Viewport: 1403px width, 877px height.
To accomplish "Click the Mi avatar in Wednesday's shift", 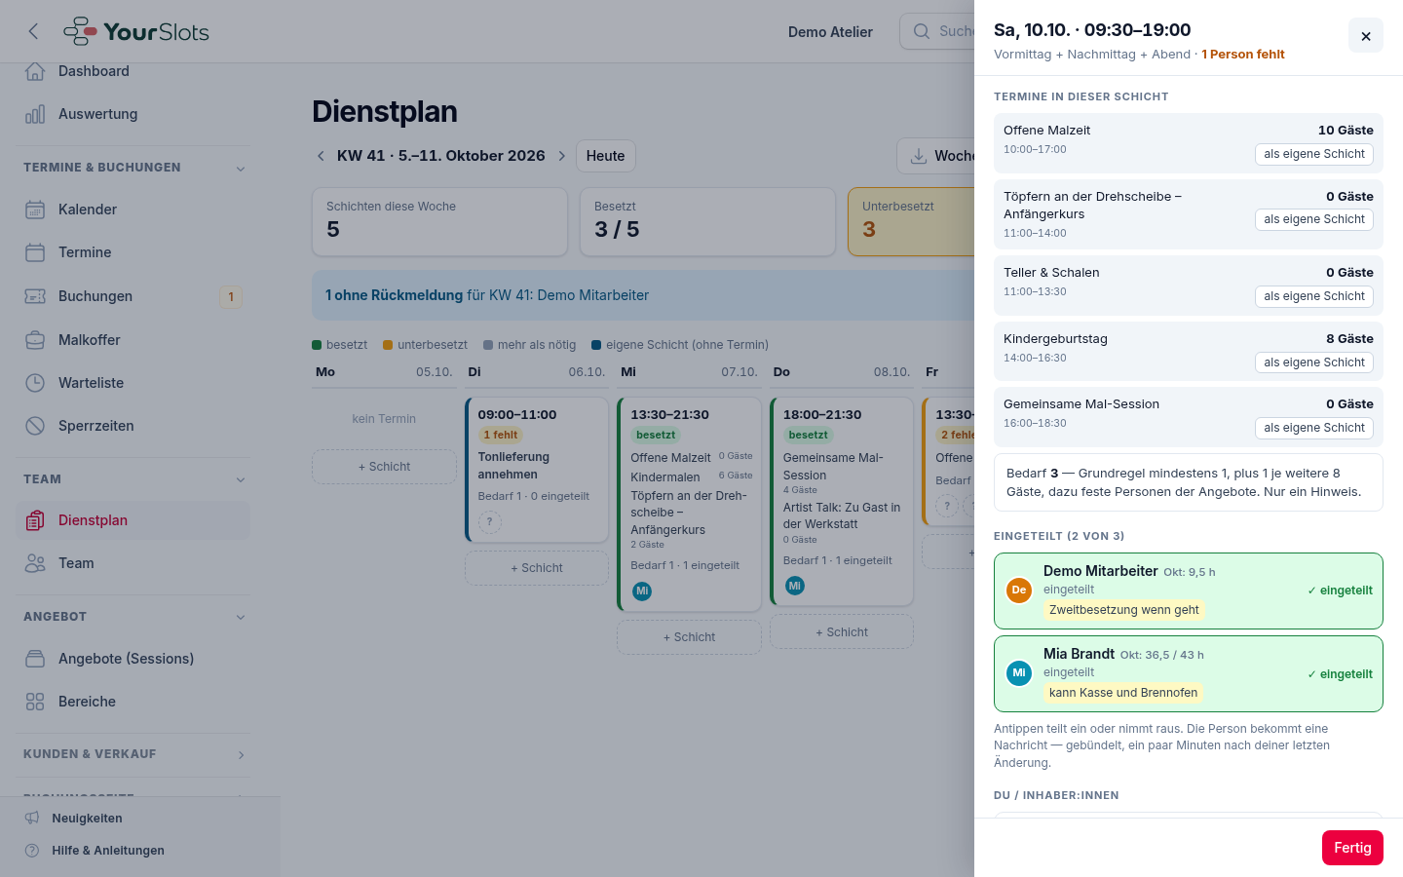I will (642, 591).
